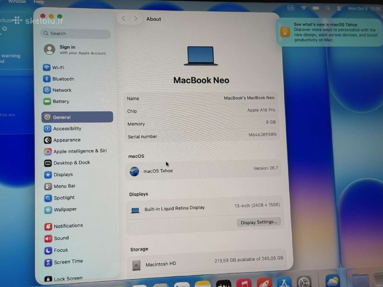The image size is (383, 287).
Task: Open the Window menu
Action: (x=17, y=2)
